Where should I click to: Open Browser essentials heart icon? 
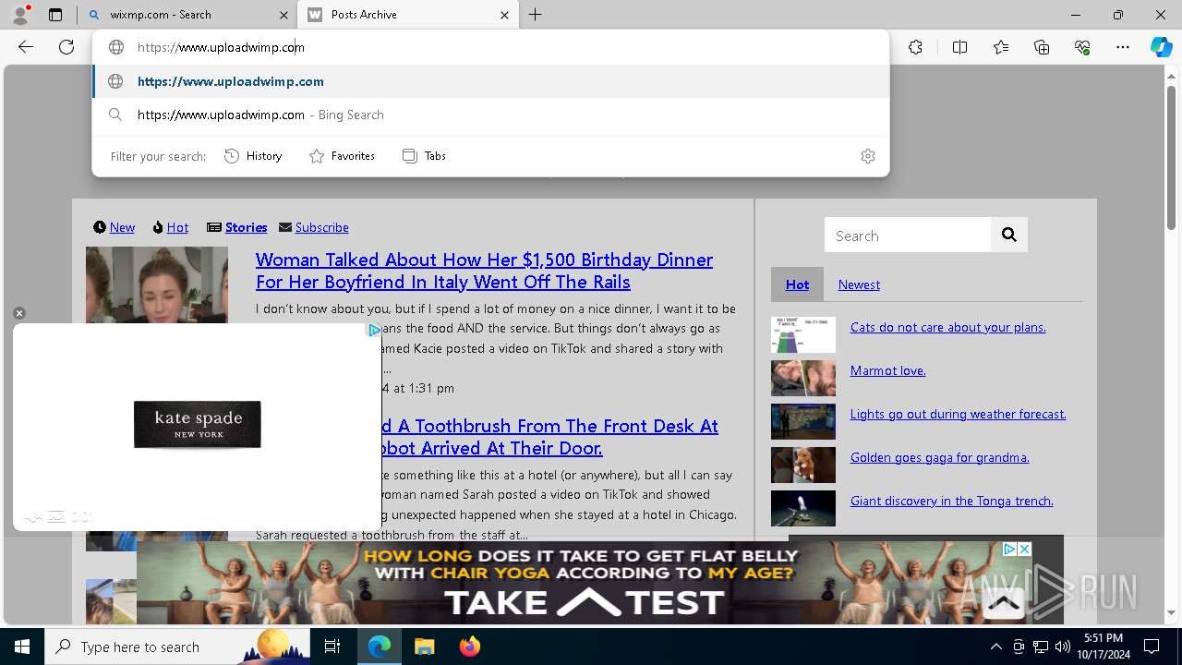coord(1082,47)
